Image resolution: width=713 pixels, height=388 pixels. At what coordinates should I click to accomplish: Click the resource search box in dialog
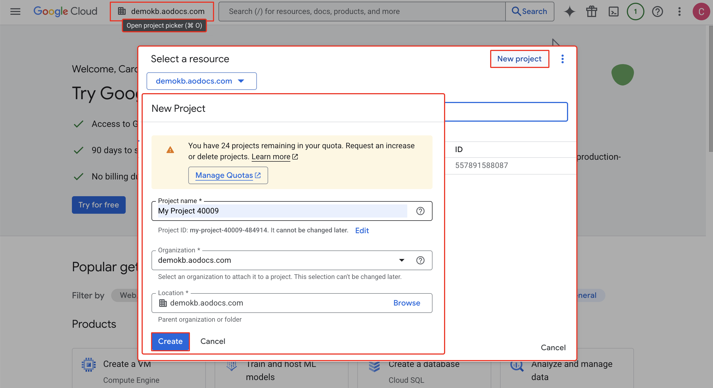506,112
